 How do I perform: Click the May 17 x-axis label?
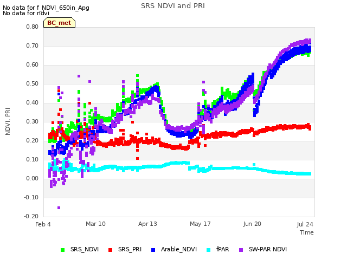point(200,224)
